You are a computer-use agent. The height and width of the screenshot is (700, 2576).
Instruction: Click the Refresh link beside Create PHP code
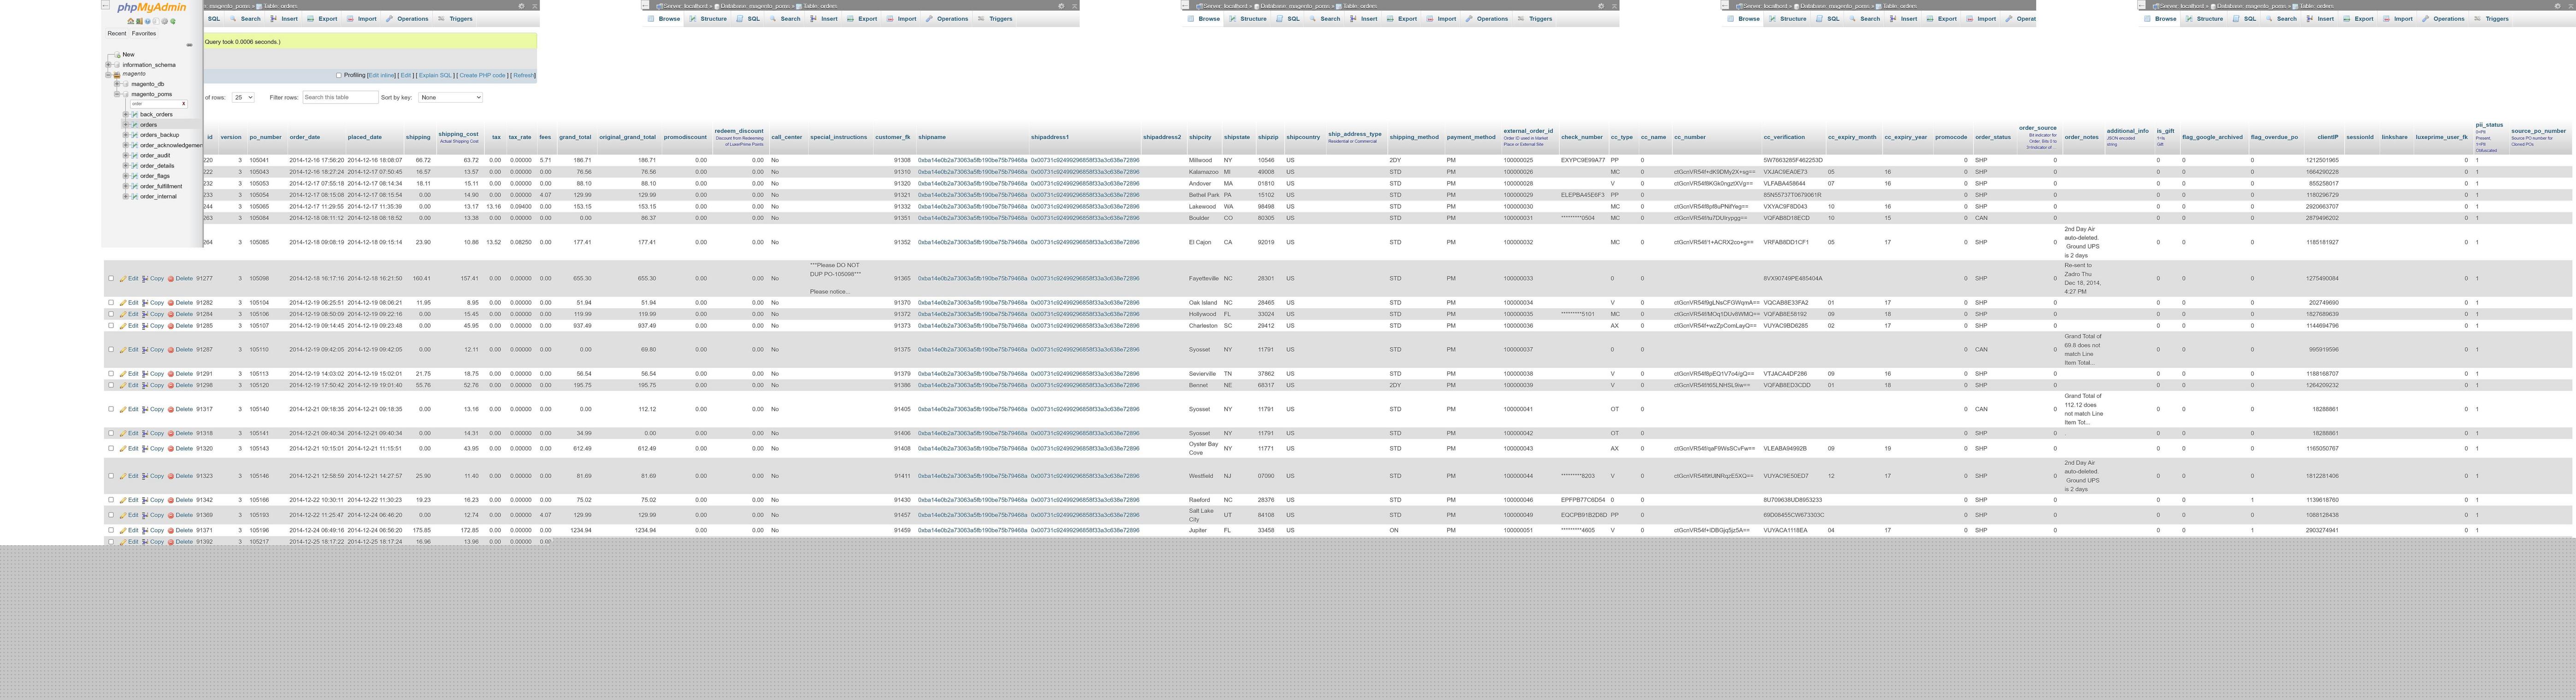click(523, 75)
